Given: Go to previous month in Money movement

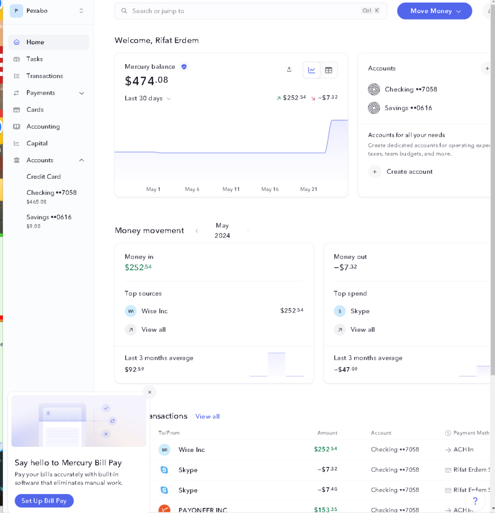Looking at the screenshot, I should (196, 231).
